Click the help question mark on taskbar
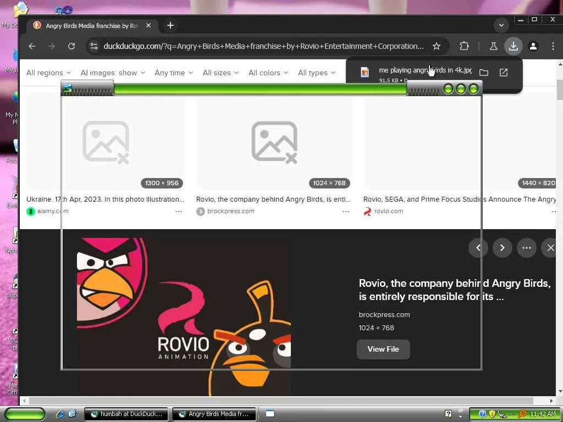 [448, 414]
